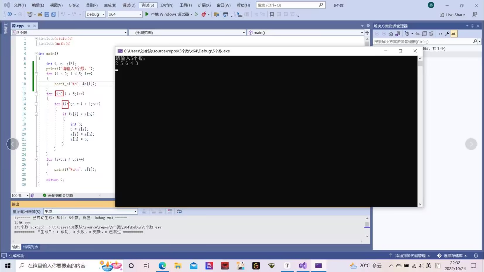The width and height of the screenshot is (484, 272).
Task: Open the 视图(V) menu
Action: click(56, 5)
